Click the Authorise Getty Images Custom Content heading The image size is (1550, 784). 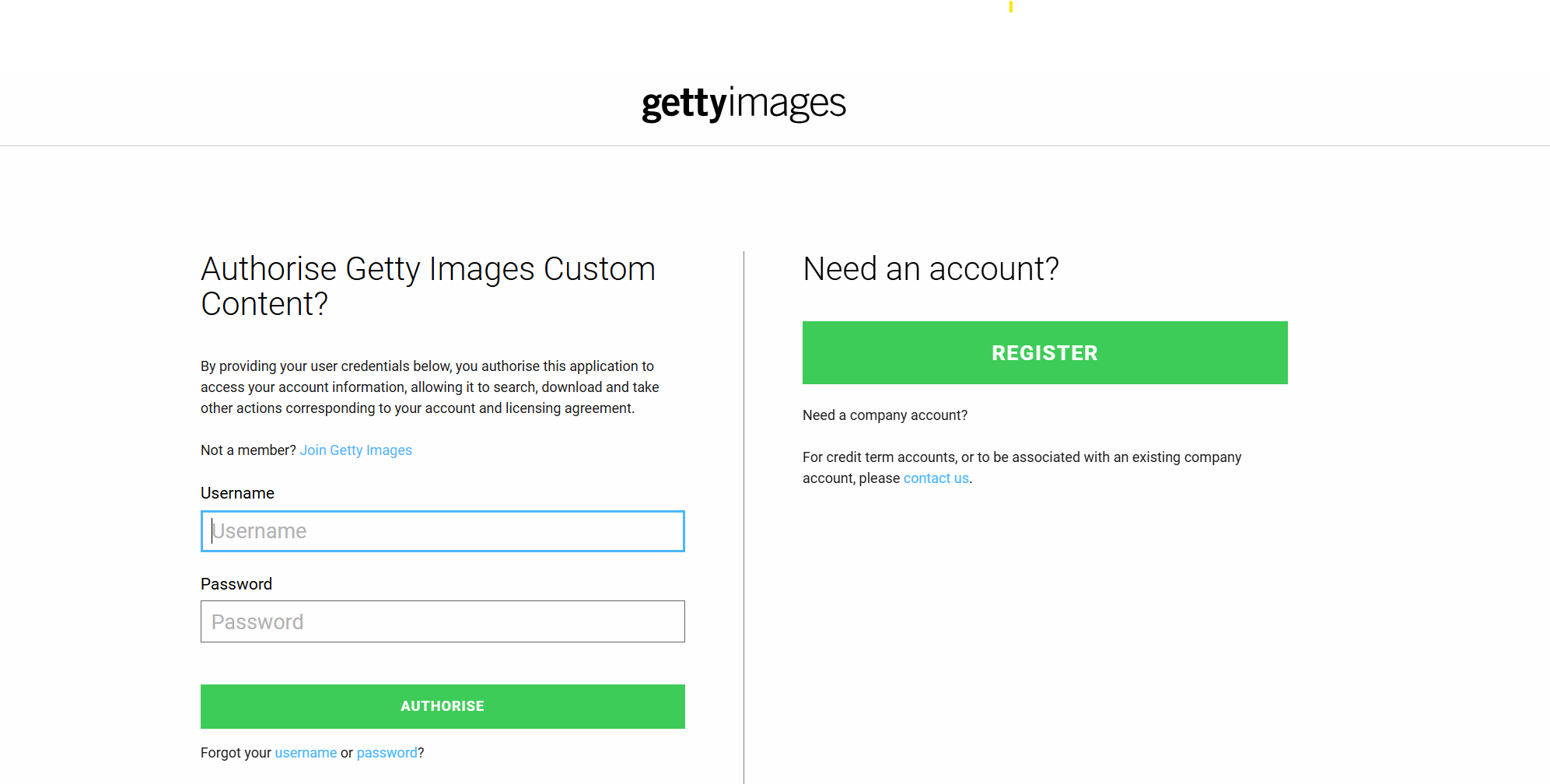(428, 286)
